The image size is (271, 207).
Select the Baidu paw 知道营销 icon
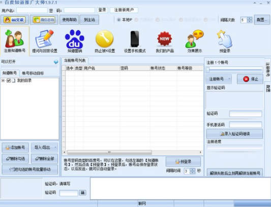75,39
